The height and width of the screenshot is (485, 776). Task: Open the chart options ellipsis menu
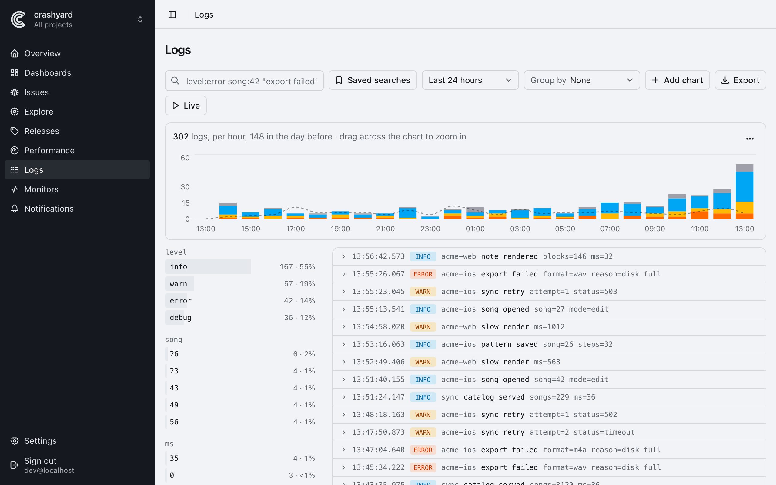[750, 139]
